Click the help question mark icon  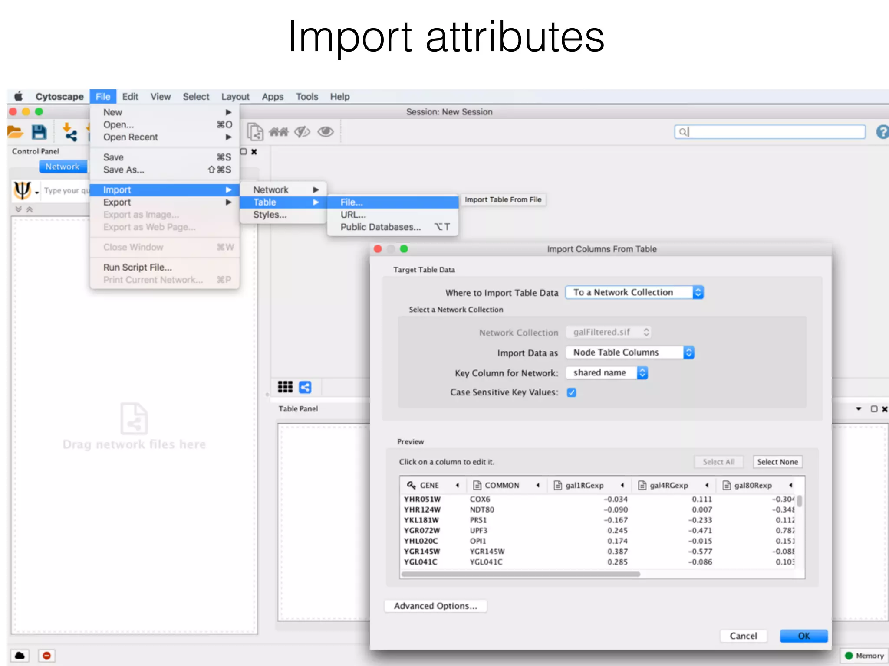[x=882, y=132]
